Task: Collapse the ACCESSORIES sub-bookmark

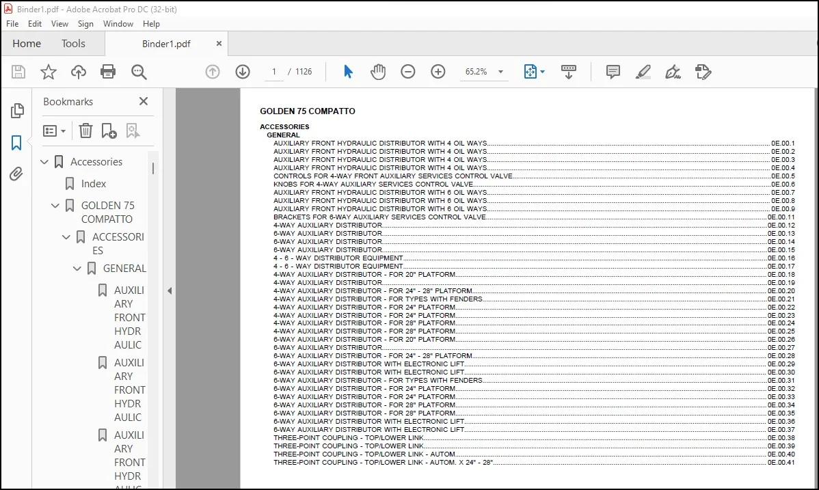Action: tap(66, 237)
